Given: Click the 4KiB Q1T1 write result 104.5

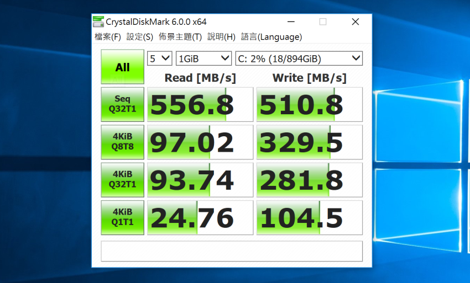Looking at the screenshot, I should coord(309,217).
